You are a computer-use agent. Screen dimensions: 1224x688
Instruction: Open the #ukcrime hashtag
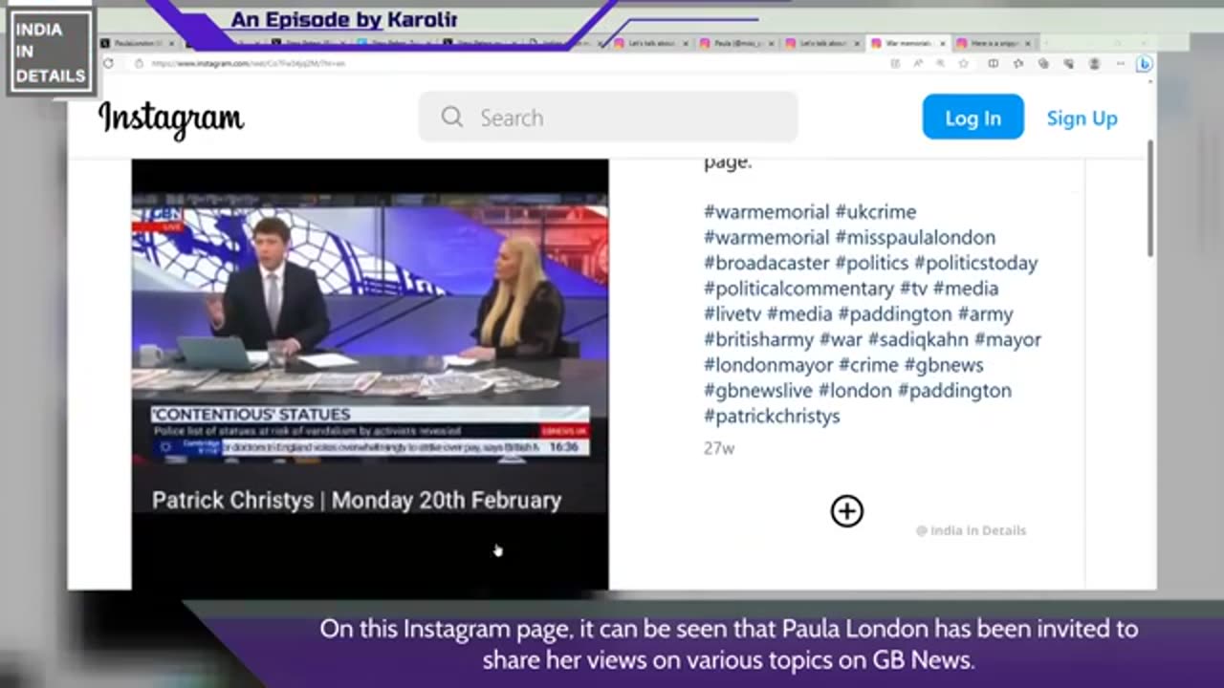tap(875, 212)
